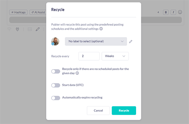The image size is (189, 124).
Task: Click the location pin icon
Action: pyautogui.click(x=17, y=29)
